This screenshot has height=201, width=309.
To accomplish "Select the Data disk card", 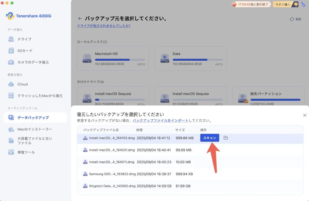I will pyautogui.click(x=190, y=58).
